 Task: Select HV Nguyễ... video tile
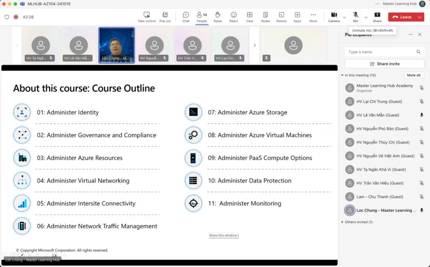[155, 45]
